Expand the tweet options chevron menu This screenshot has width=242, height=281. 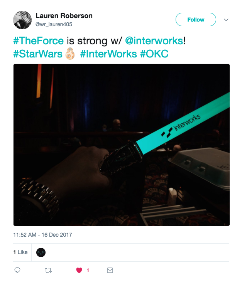tap(226, 20)
